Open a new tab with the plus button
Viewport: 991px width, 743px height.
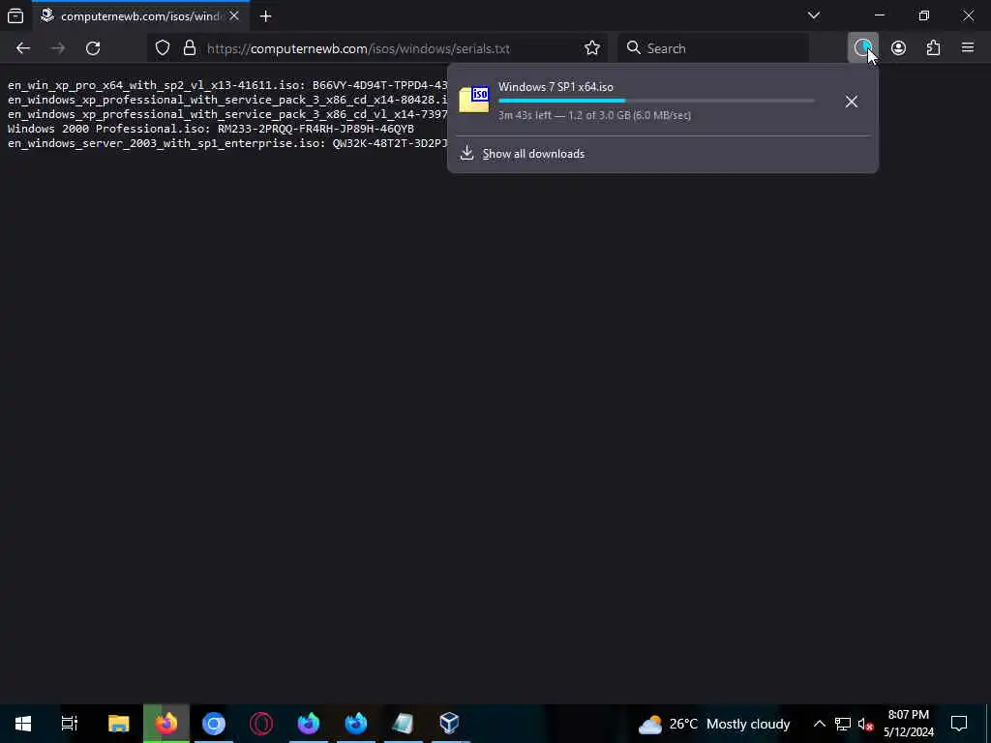point(265,16)
